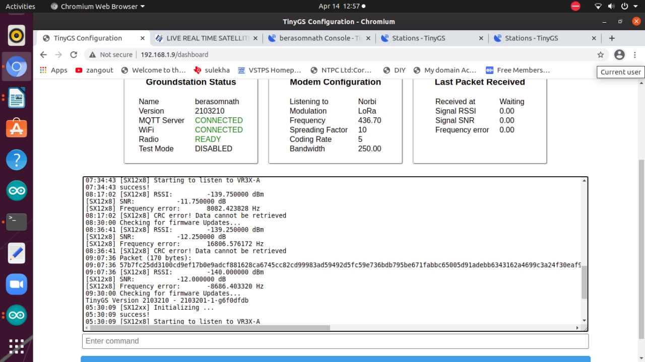Show applications grid in dock
645x362 pixels.
(x=16, y=346)
